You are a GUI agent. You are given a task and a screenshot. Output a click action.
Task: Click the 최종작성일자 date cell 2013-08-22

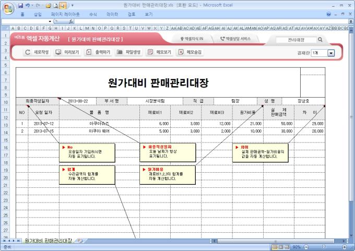[78, 101]
